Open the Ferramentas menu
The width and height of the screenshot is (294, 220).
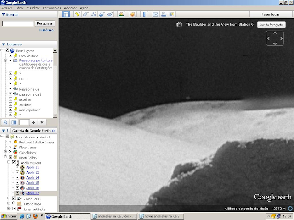coord(52,8)
